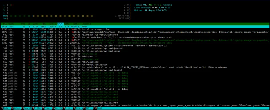Screen dimensions: 270x110
Task: Sort by the RES column header
Action: click(x=44, y=24)
